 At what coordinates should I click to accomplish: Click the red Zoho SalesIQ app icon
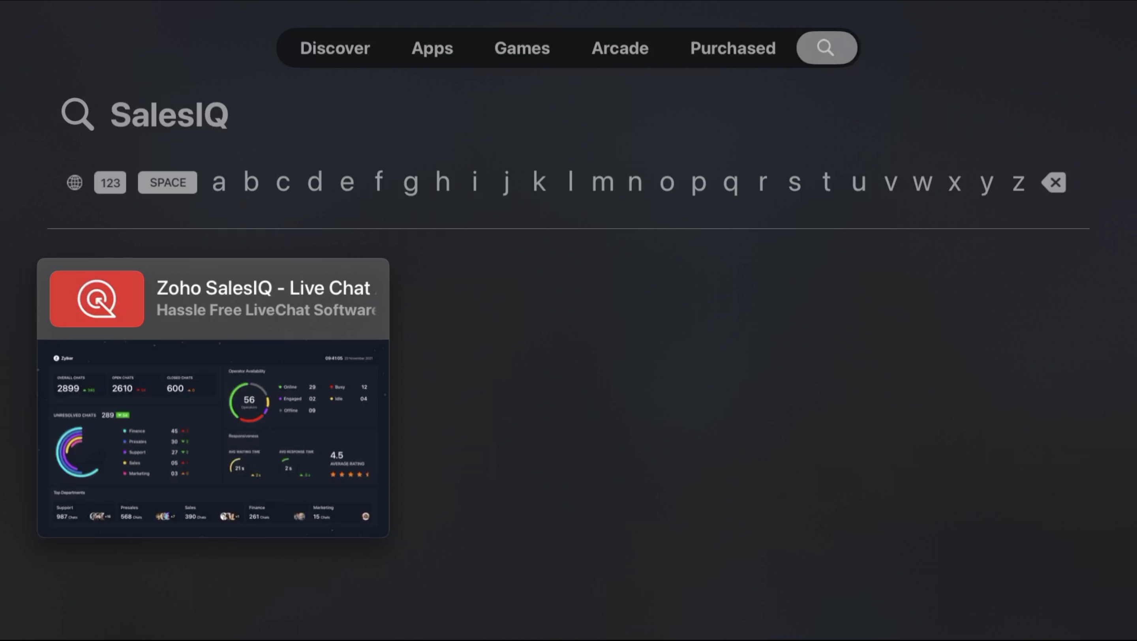(97, 299)
